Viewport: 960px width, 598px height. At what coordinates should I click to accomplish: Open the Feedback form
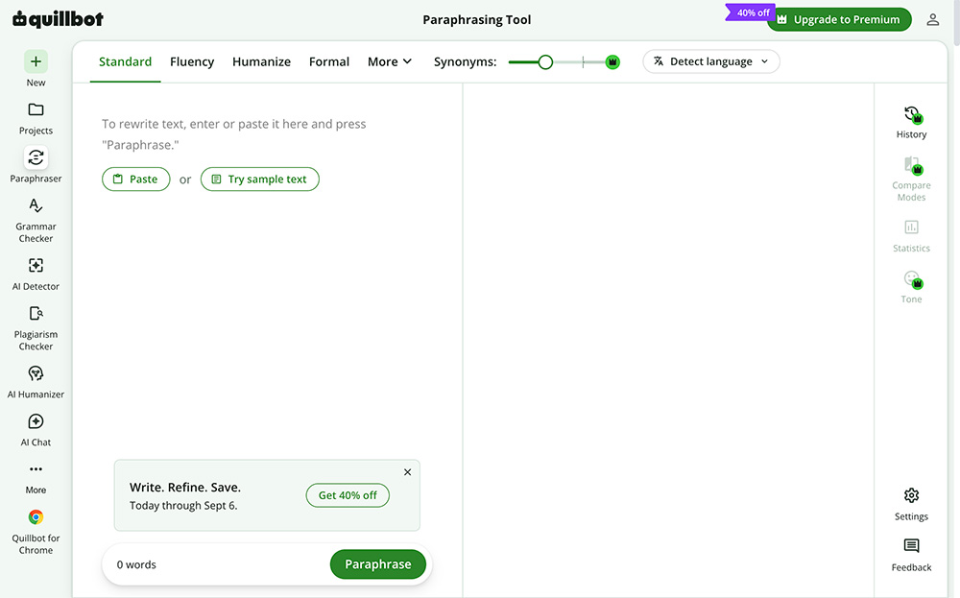coord(911,555)
